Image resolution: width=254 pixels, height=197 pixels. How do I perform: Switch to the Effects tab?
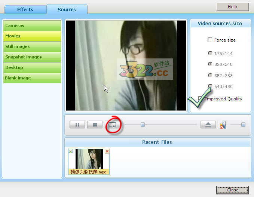pyautogui.click(x=25, y=10)
